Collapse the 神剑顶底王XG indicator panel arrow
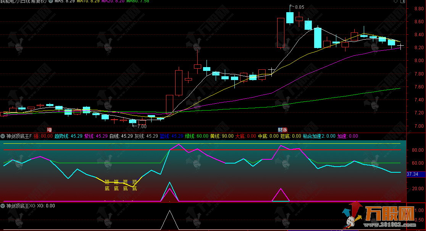 click(3, 206)
